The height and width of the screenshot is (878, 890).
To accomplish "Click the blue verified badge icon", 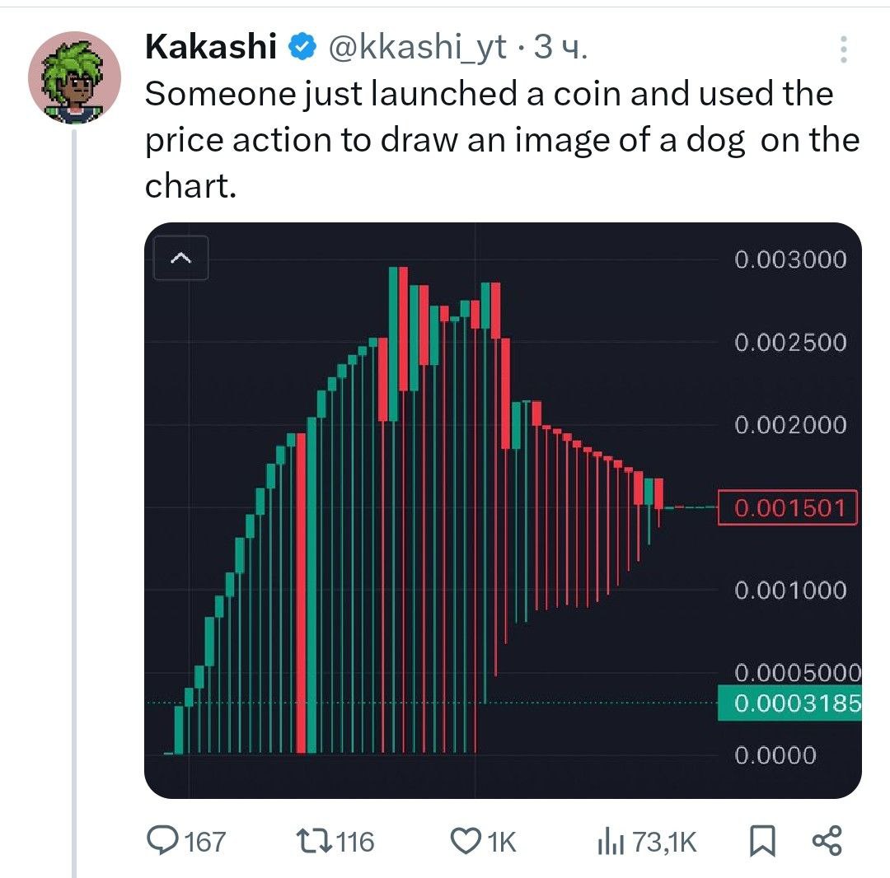I will (x=302, y=46).
